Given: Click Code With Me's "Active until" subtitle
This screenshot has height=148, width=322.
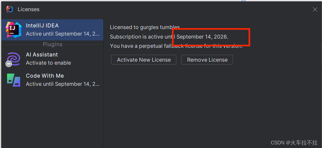Looking at the screenshot, I should click(63, 84).
